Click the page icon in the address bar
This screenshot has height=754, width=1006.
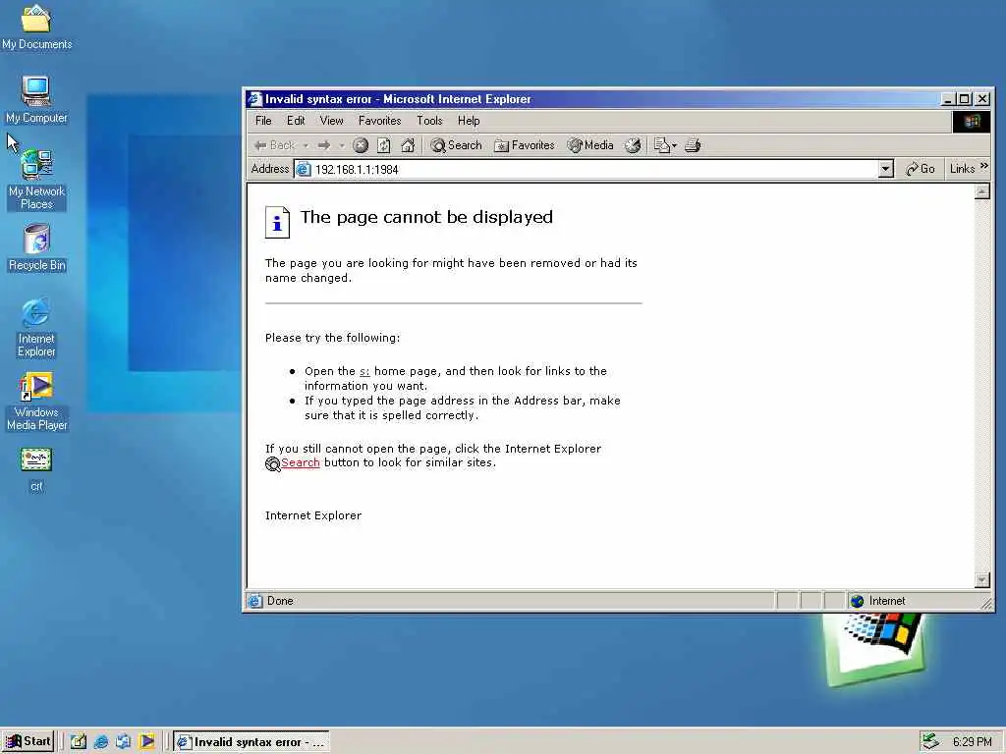[304, 169]
